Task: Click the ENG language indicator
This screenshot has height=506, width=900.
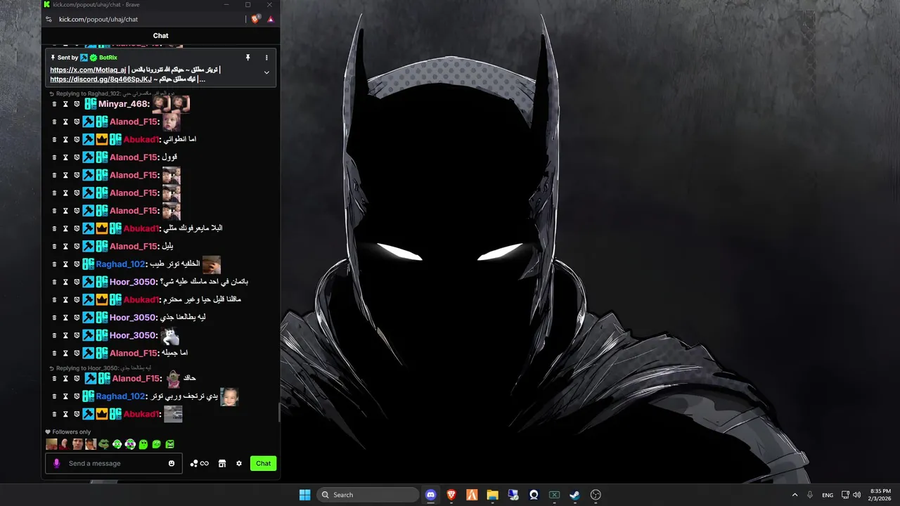Action: (x=828, y=495)
